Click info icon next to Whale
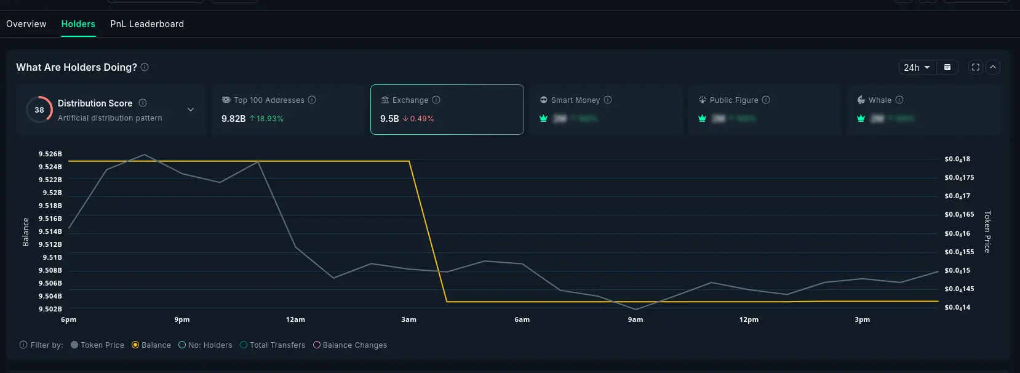The width and height of the screenshot is (1020, 373). [899, 100]
